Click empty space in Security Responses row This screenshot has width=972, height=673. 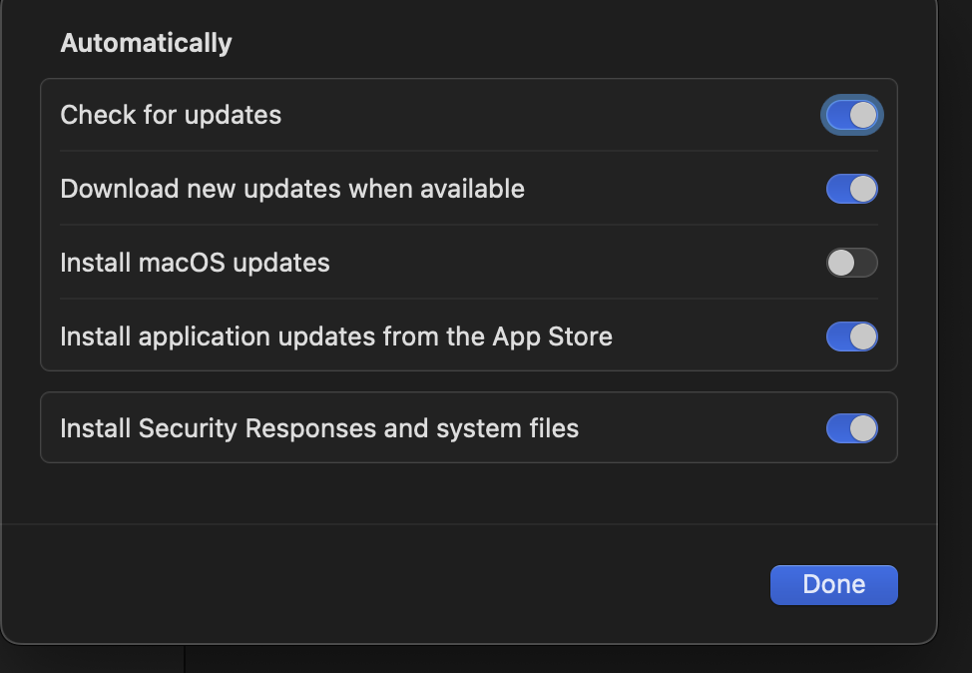pyautogui.click(x=699, y=428)
